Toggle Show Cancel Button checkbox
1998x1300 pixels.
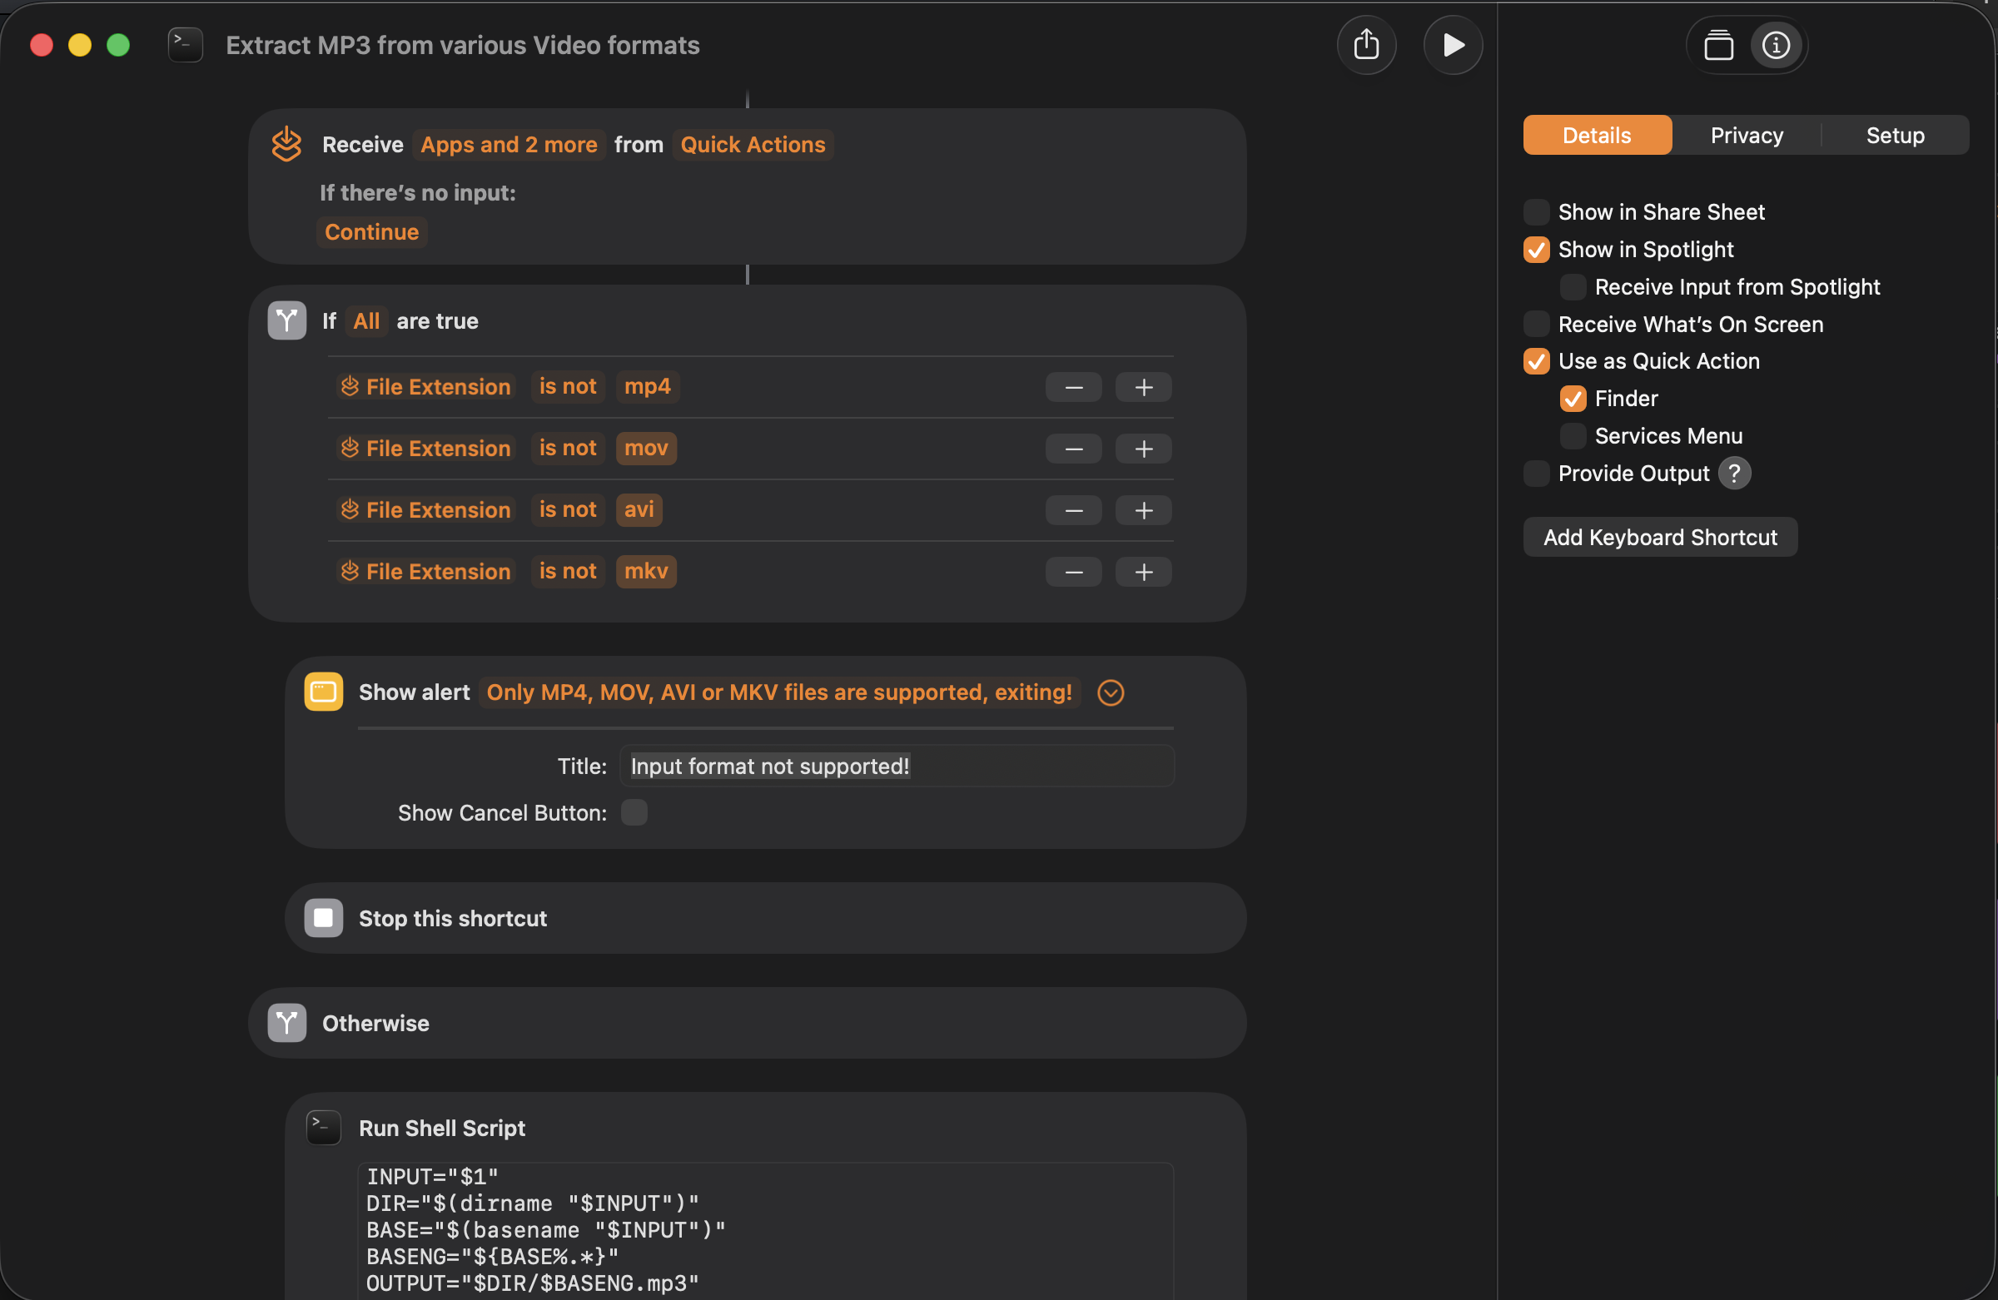tap(634, 812)
